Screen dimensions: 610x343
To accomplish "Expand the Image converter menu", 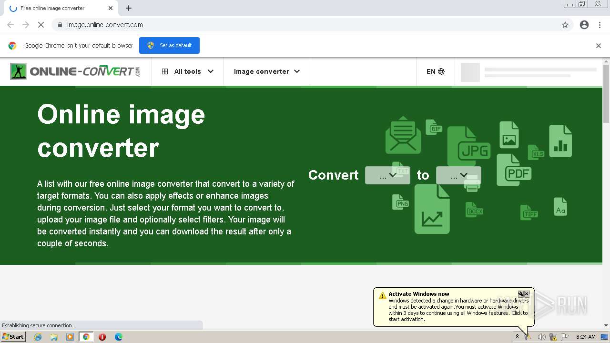I will pyautogui.click(x=267, y=71).
